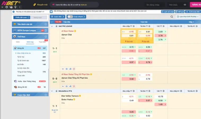Collapse the Thể thao sidebar panel

coord(46,37)
